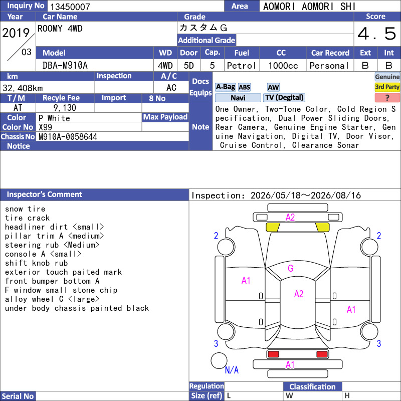Click the ABS equipment badge
Viewport: 401px width, 401px height.
244,87
